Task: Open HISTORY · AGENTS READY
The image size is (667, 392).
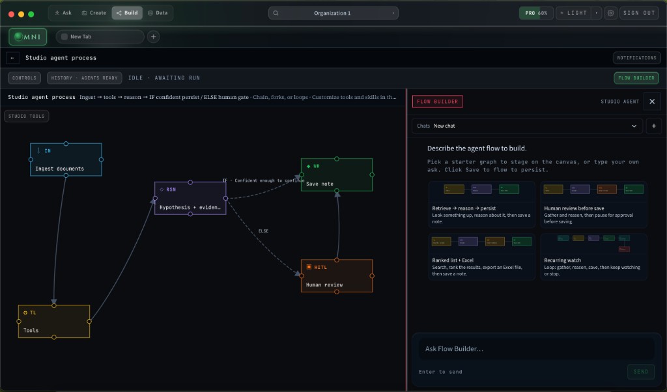Action: pyautogui.click(x=84, y=77)
